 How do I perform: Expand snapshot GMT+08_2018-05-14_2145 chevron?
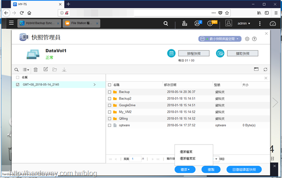[95, 85]
